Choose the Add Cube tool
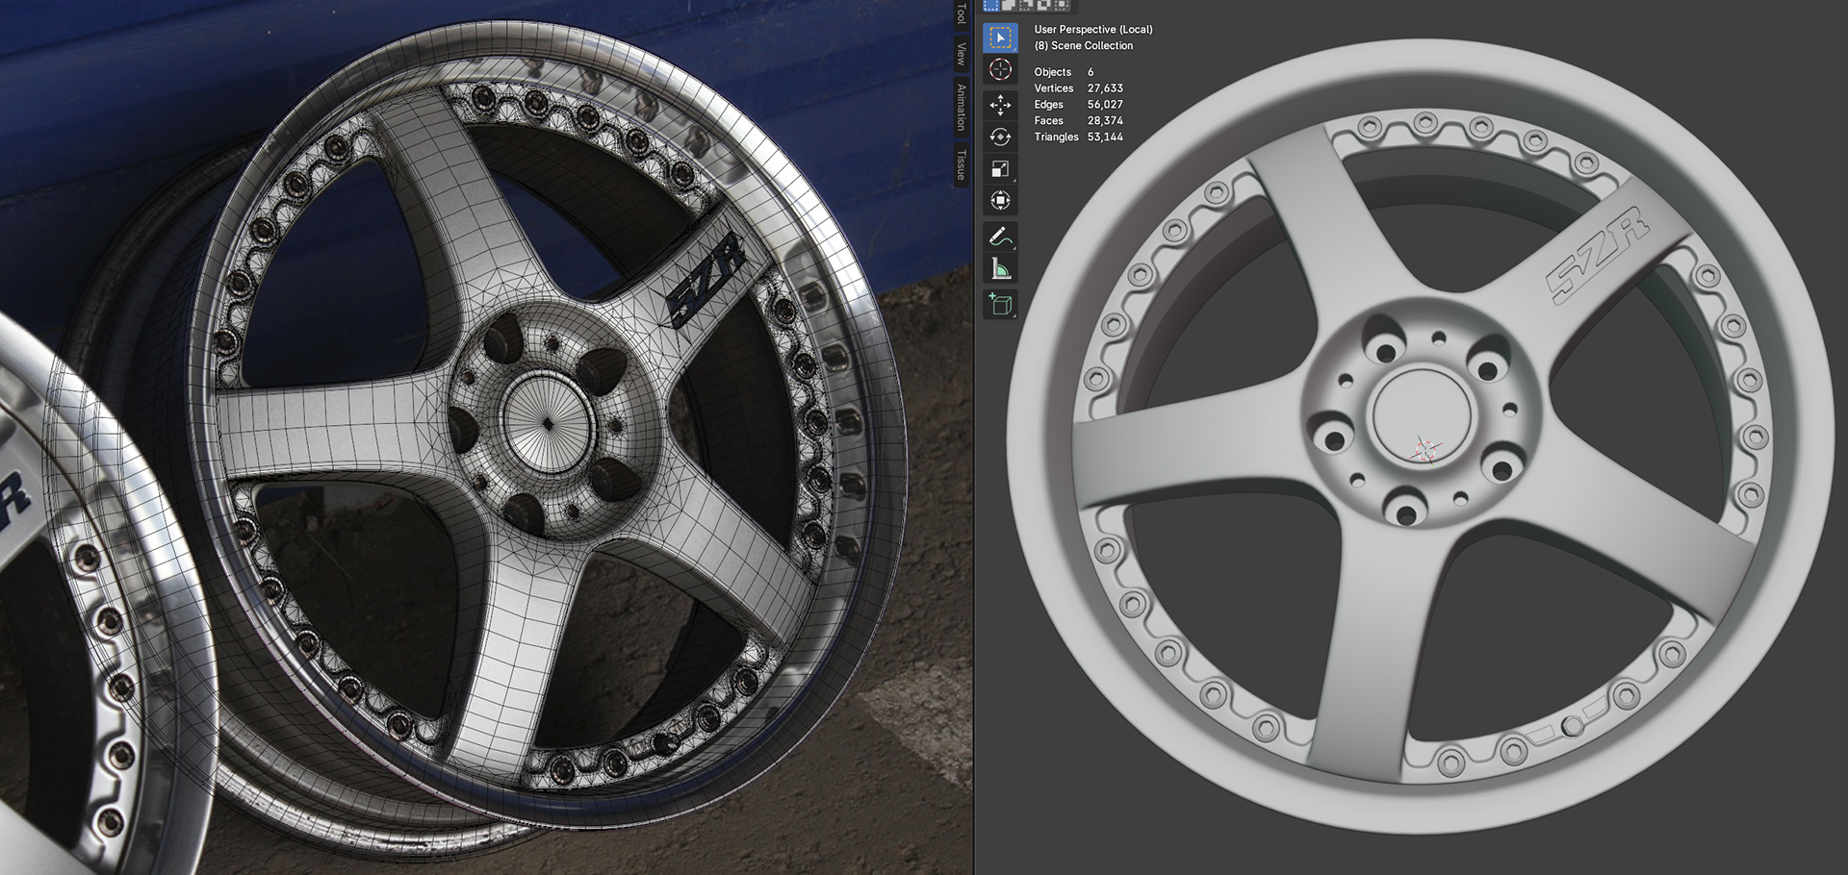The height and width of the screenshot is (875, 1848). [x=1000, y=305]
